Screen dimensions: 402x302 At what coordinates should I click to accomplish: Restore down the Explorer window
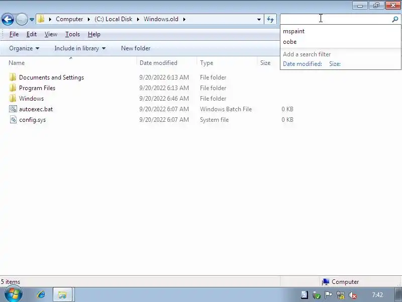coord(376,6)
